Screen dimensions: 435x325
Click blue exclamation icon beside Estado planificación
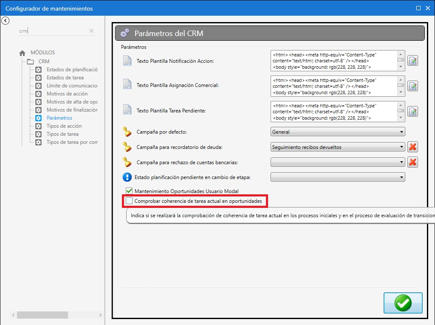pos(127,177)
